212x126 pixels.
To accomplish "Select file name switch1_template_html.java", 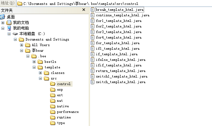I will (122, 77).
